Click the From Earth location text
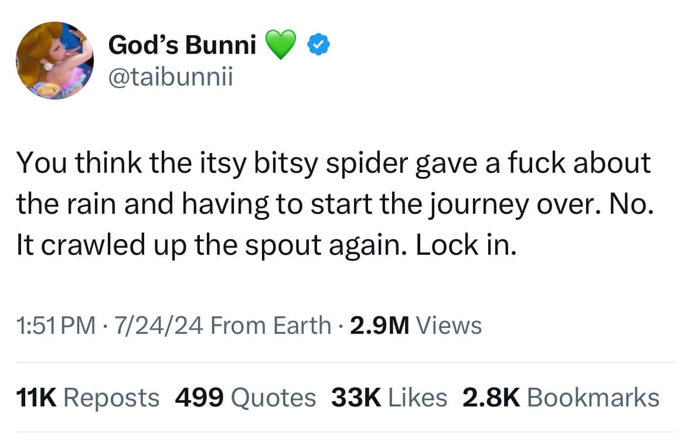Image resolution: width=691 pixels, height=441 pixels. 270,325
